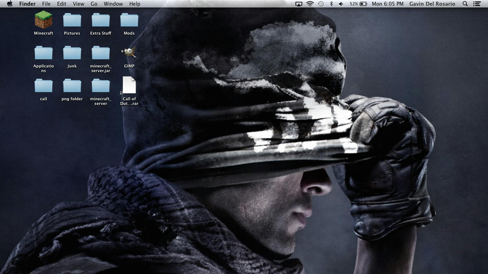The height and width of the screenshot is (274, 488).
Task: Select the GIMP application icon
Action: [x=129, y=53]
